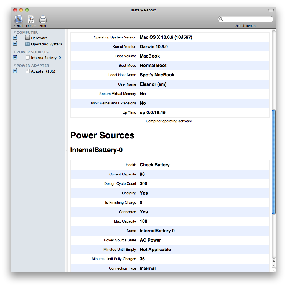Click the scrollbar up arrow
The image size is (287, 287).
coord(274,261)
